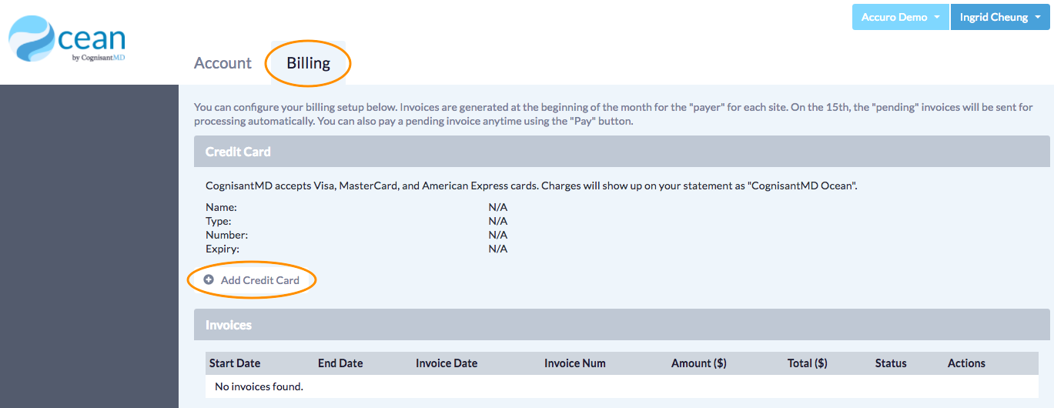Sort invoices by Start Date column
Viewport: 1054px width, 408px height.
pyautogui.click(x=235, y=363)
